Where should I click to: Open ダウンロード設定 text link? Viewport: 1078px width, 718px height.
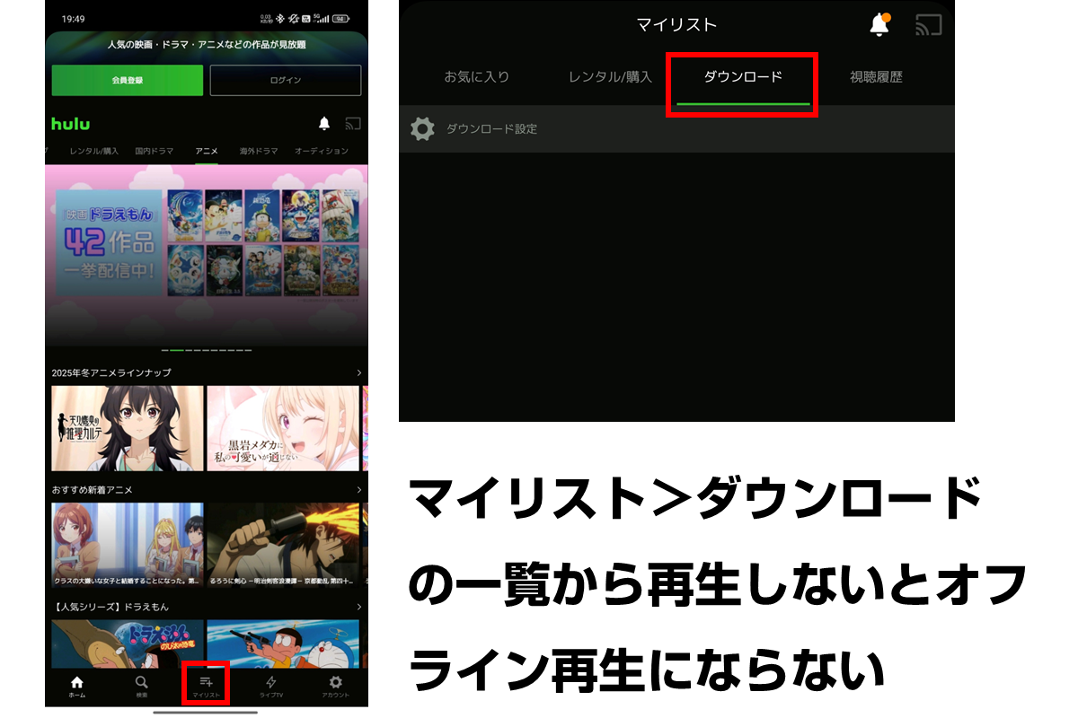(x=491, y=129)
